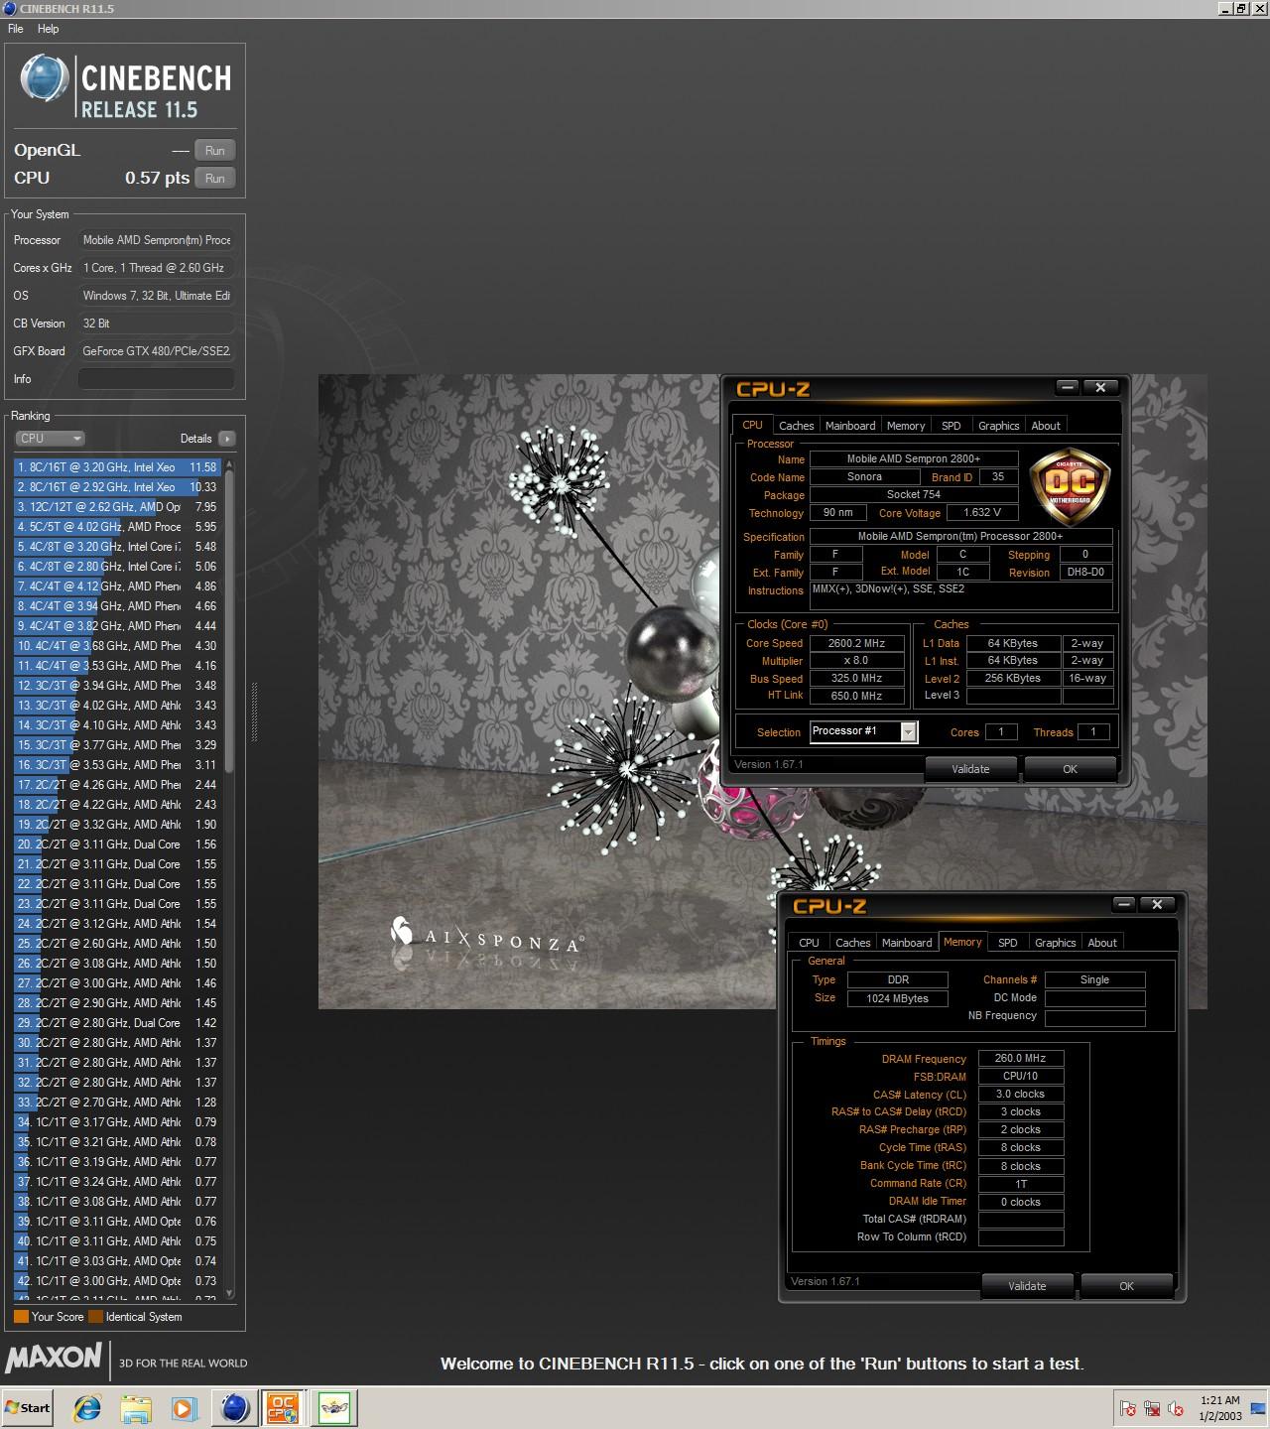This screenshot has height=1429, width=1270.
Task: Click the Info input field
Action: point(157,379)
